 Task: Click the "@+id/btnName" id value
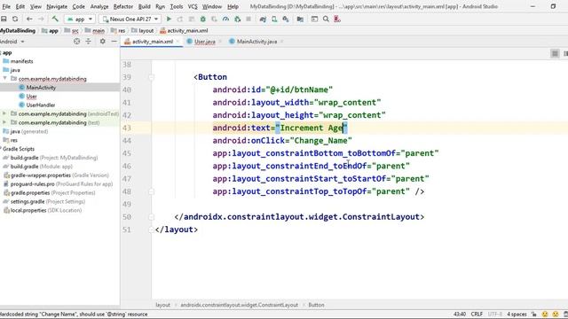(x=299, y=89)
